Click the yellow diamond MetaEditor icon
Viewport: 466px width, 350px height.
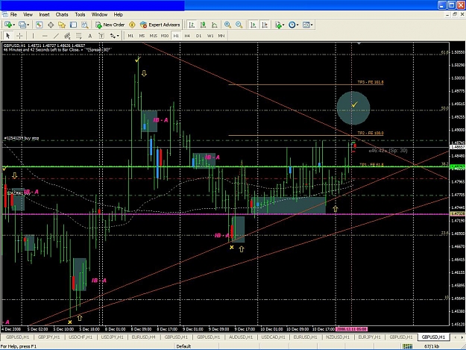coord(132,25)
